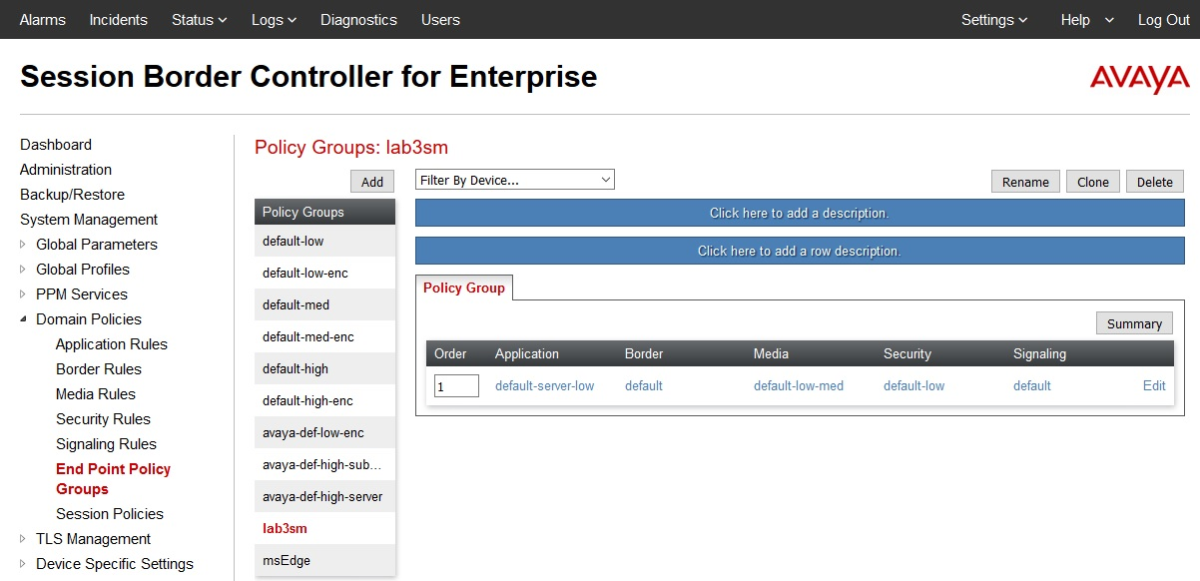Open the Incidents page

click(118, 20)
